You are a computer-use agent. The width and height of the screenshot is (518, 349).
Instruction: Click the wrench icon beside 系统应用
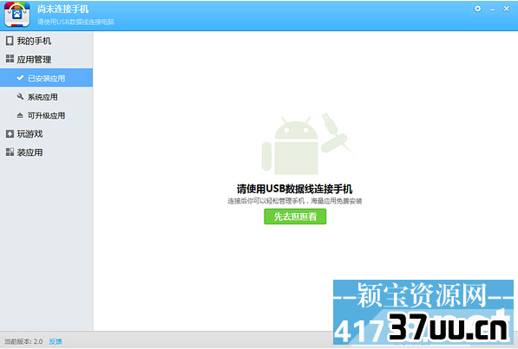20,96
